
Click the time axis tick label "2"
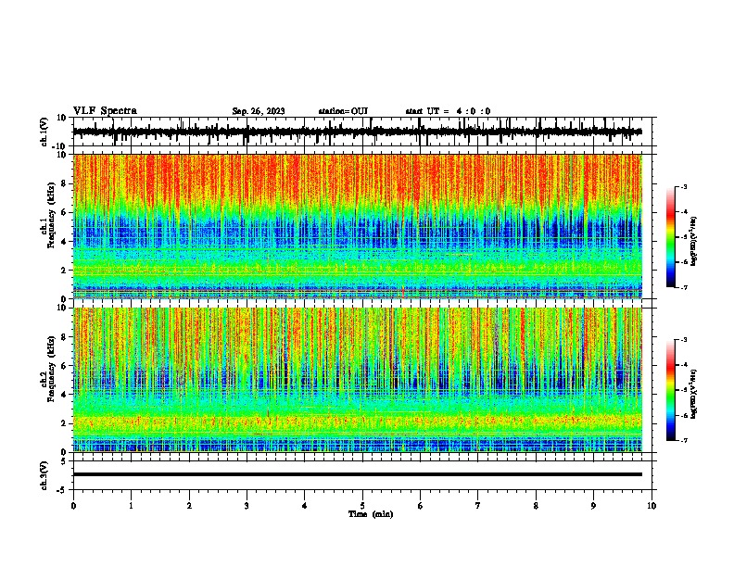pyautogui.click(x=189, y=505)
